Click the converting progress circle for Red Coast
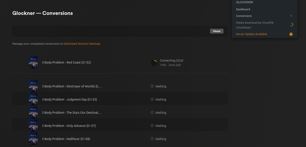306x147 pixels. pyautogui.click(x=154, y=63)
